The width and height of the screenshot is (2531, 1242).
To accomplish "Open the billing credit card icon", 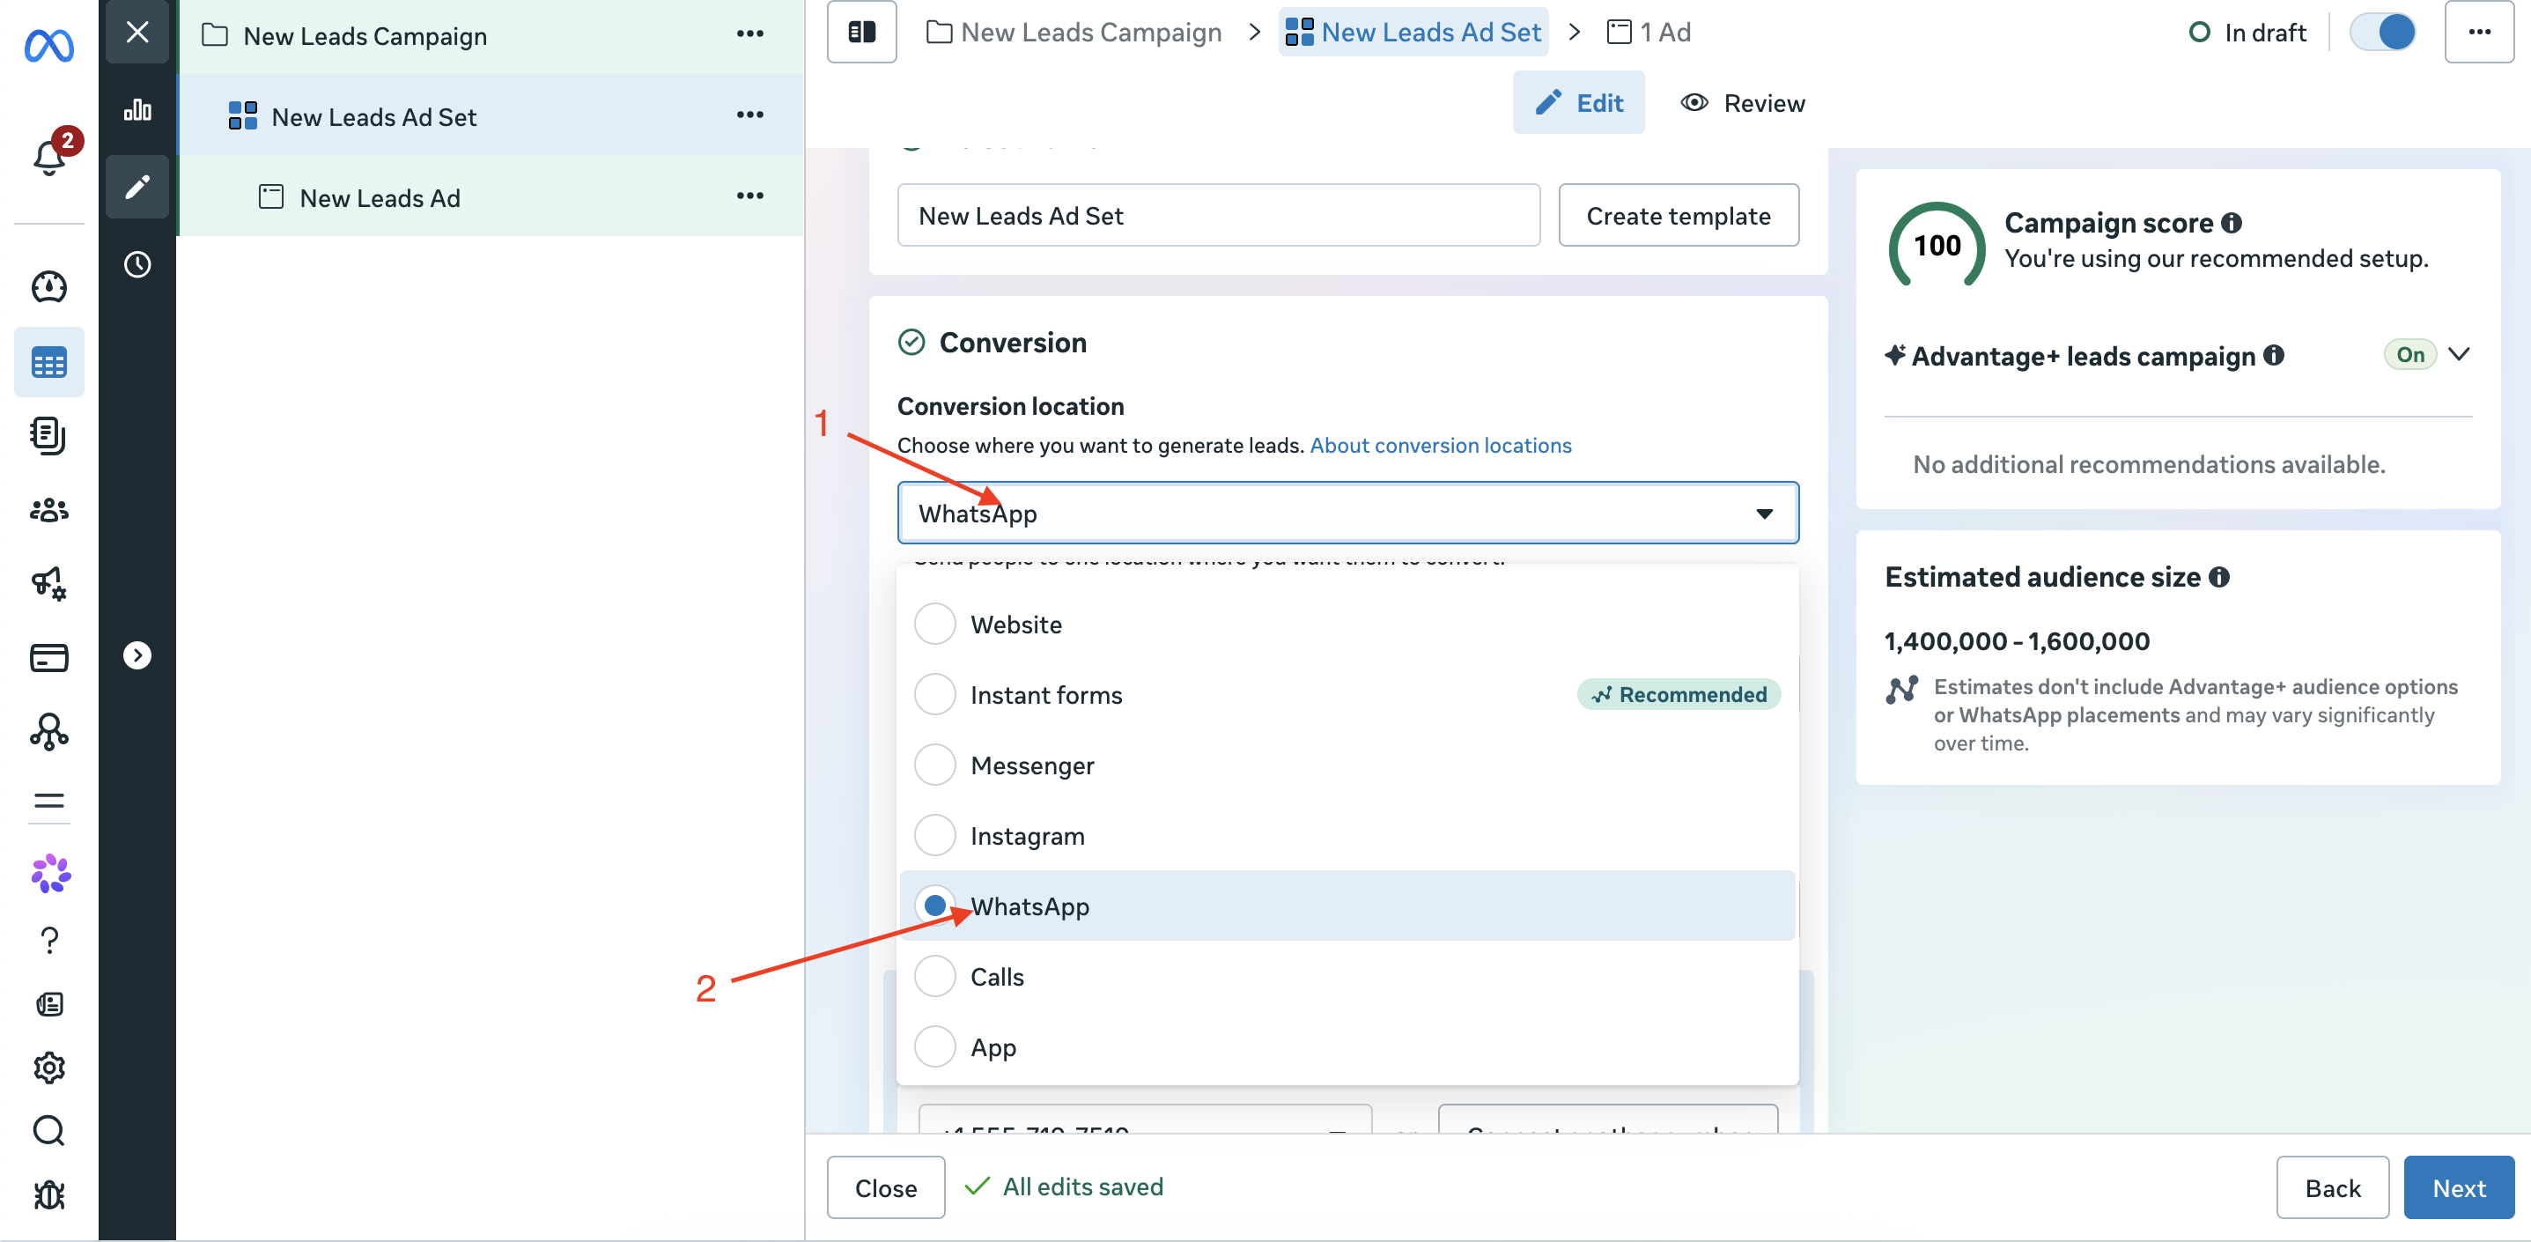I will pyautogui.click(x=49, y=657).
